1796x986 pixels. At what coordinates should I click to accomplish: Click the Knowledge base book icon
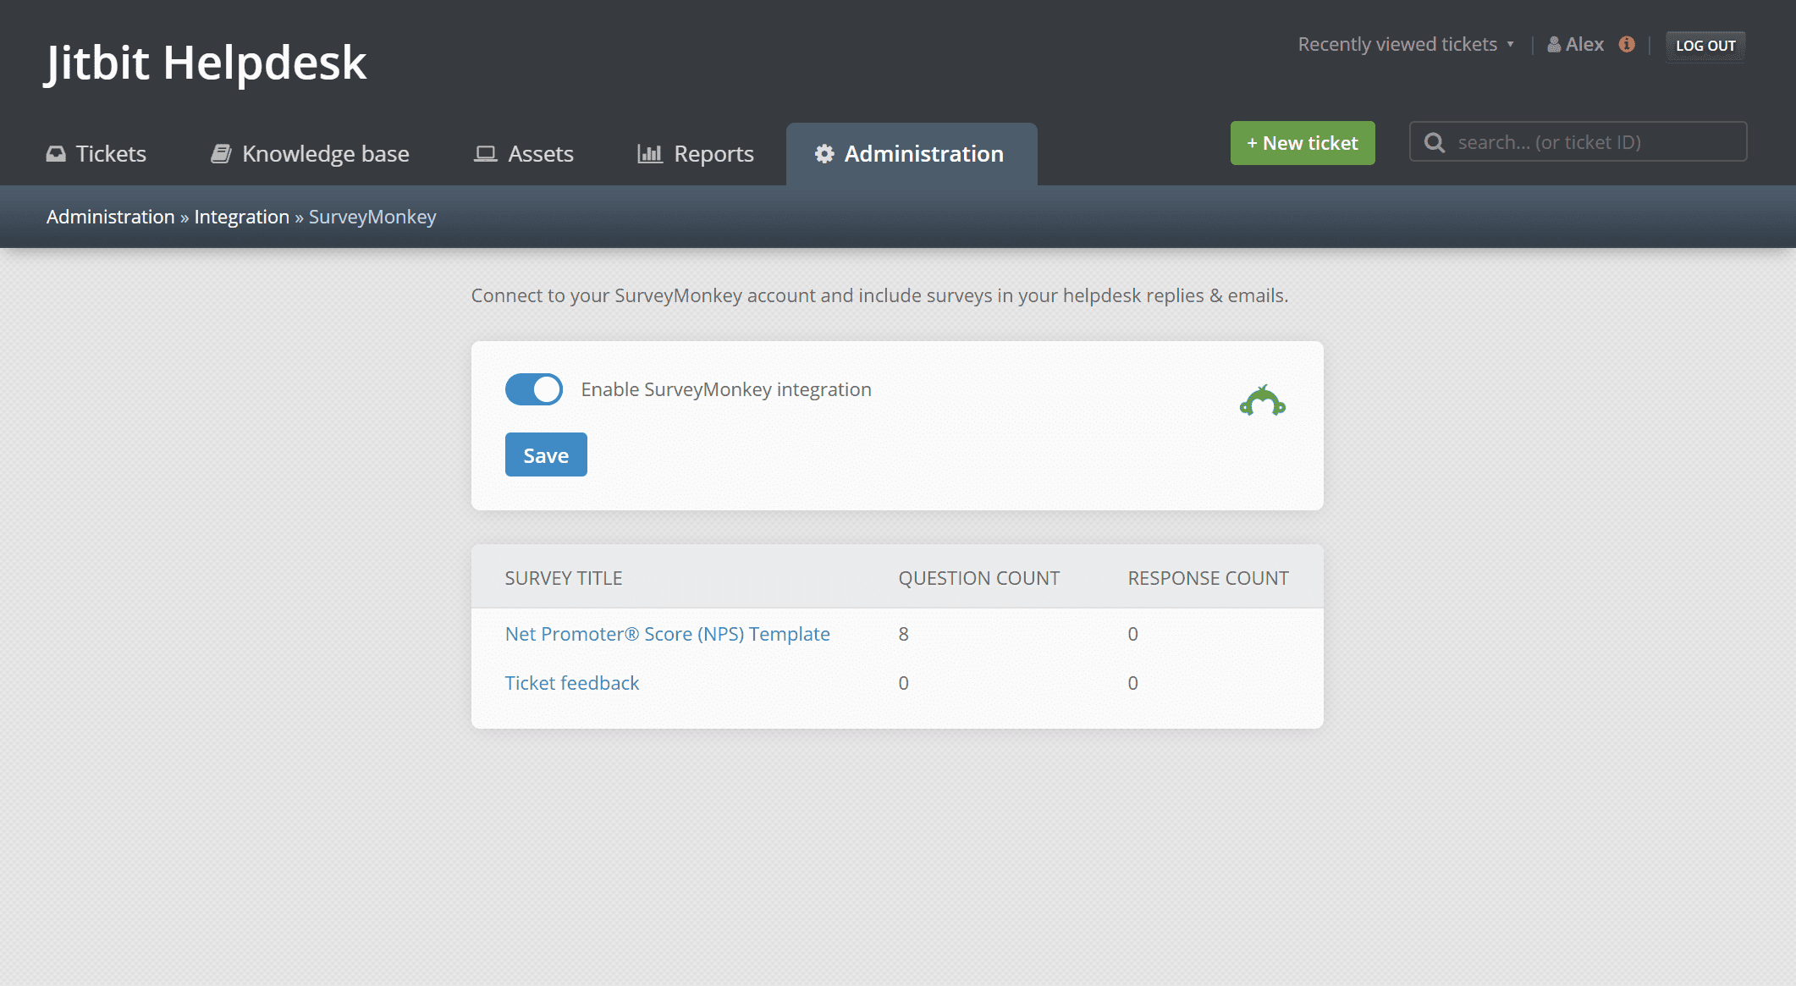coord(221,154)
